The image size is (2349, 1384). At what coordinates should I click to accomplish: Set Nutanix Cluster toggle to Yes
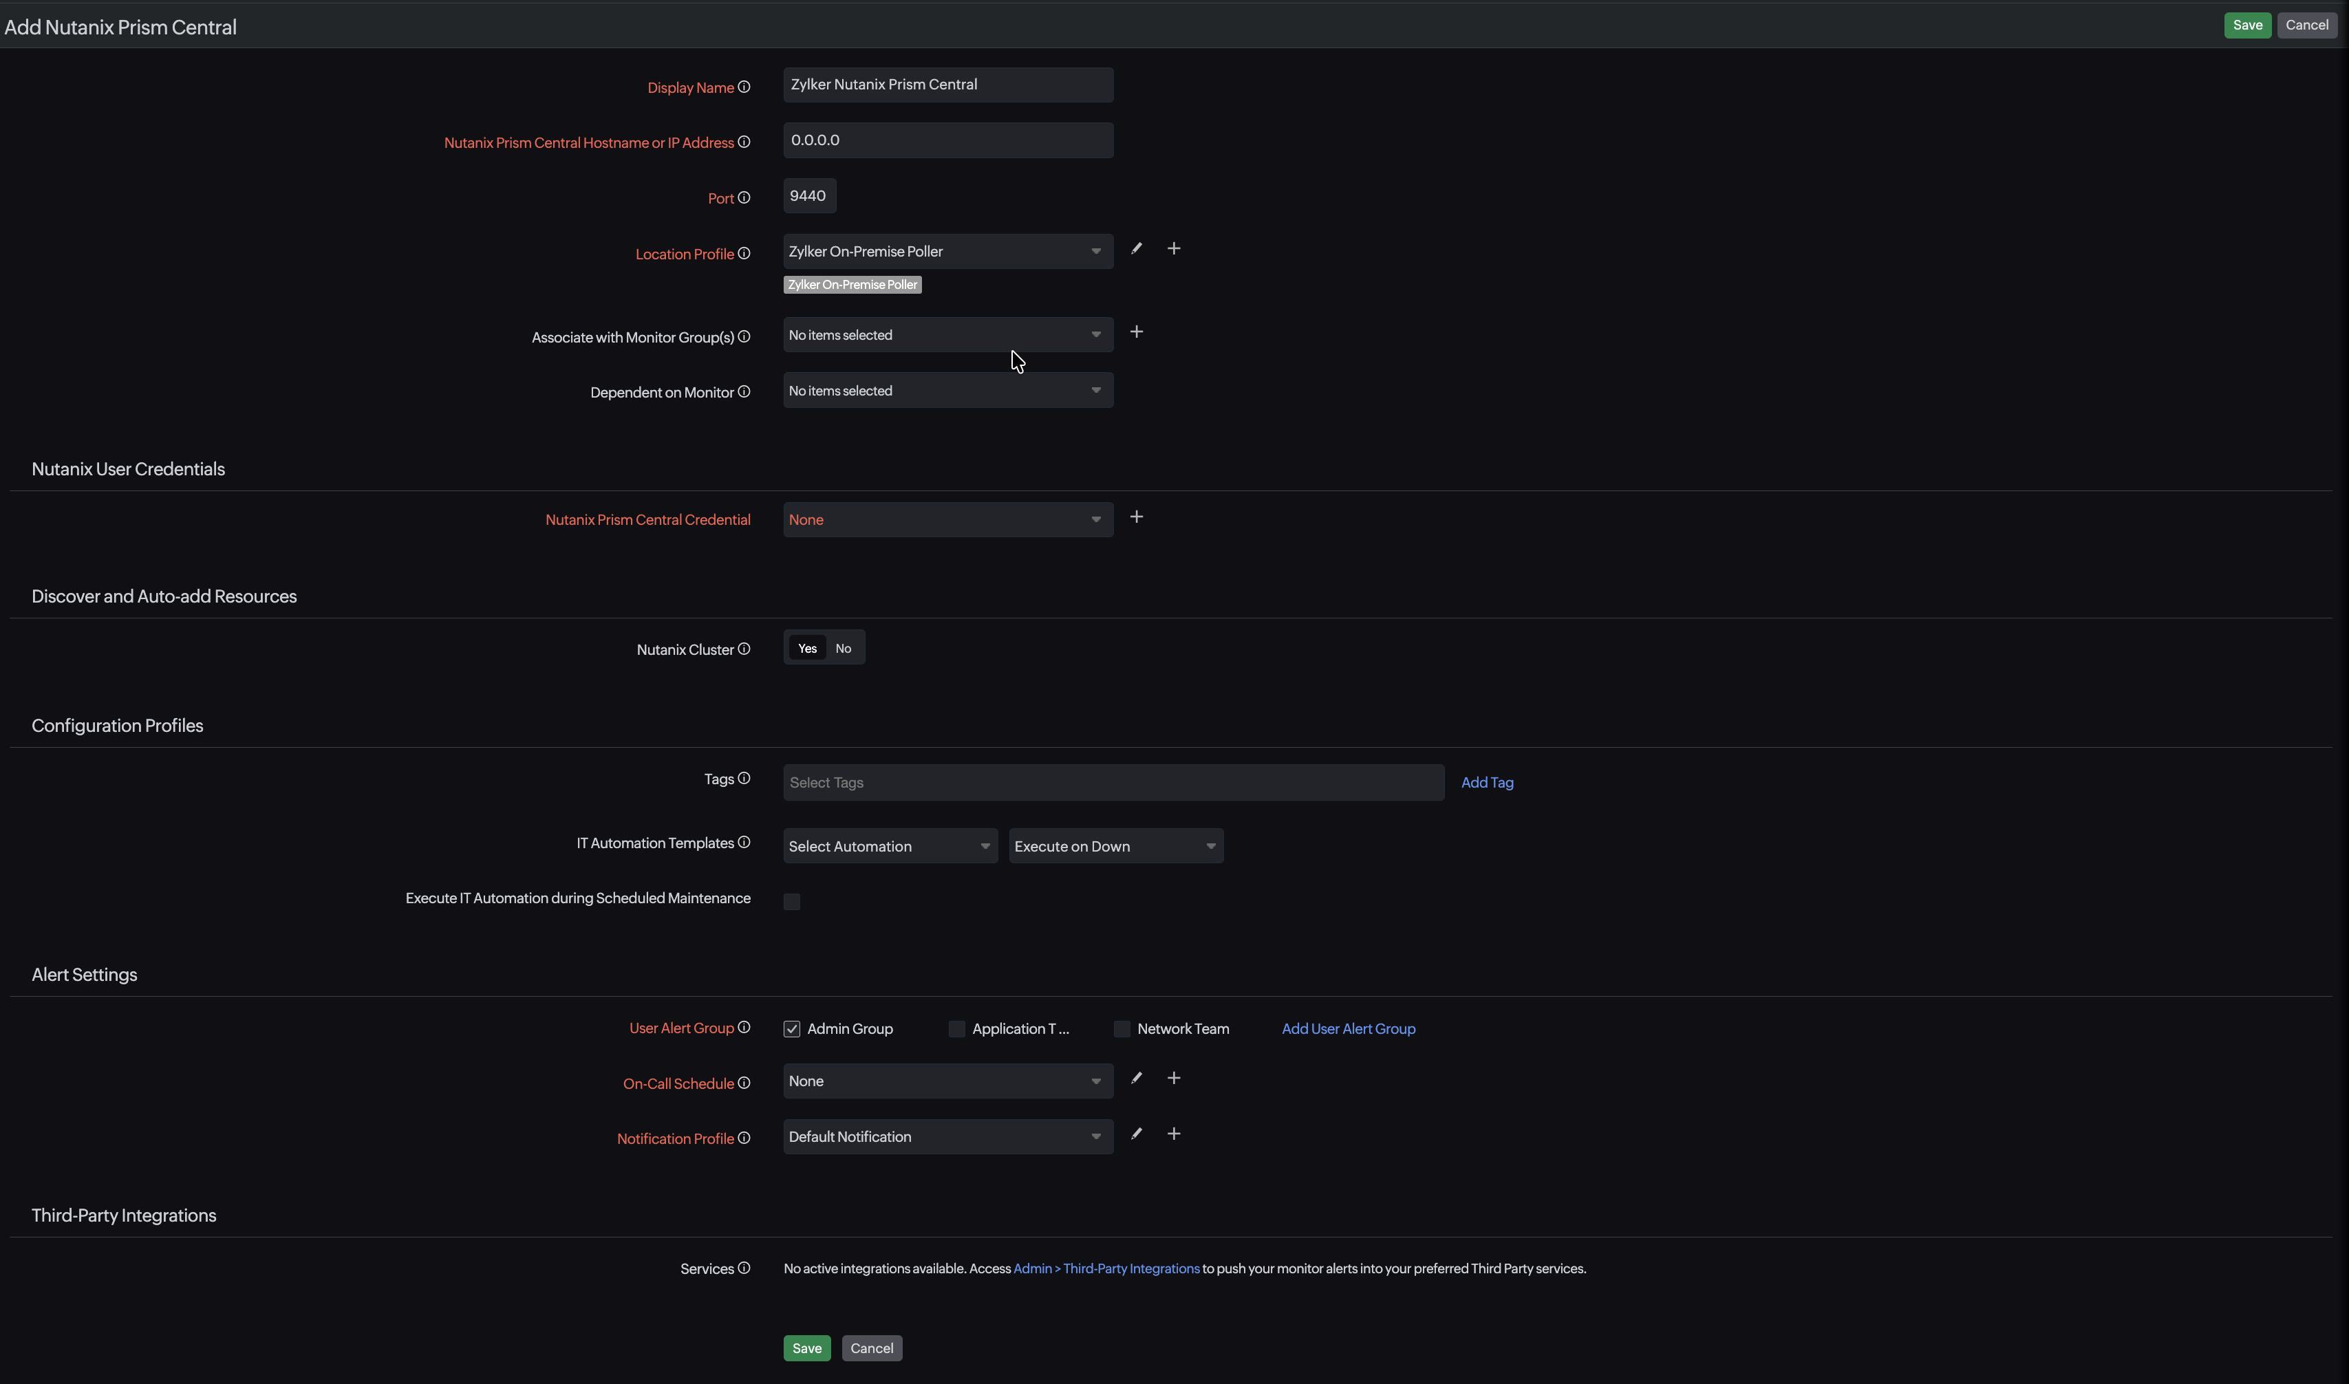(x=807, y=648)
